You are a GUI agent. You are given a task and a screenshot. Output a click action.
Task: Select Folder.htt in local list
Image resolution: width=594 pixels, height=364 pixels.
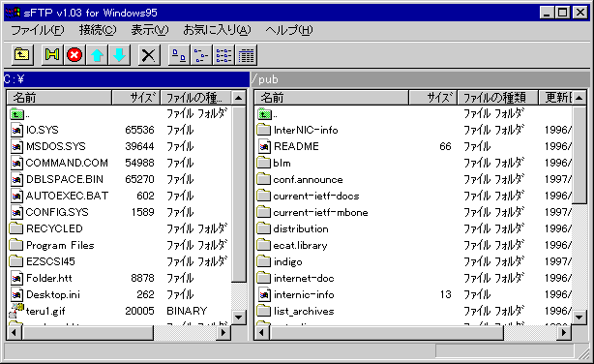tap(49, 278)
